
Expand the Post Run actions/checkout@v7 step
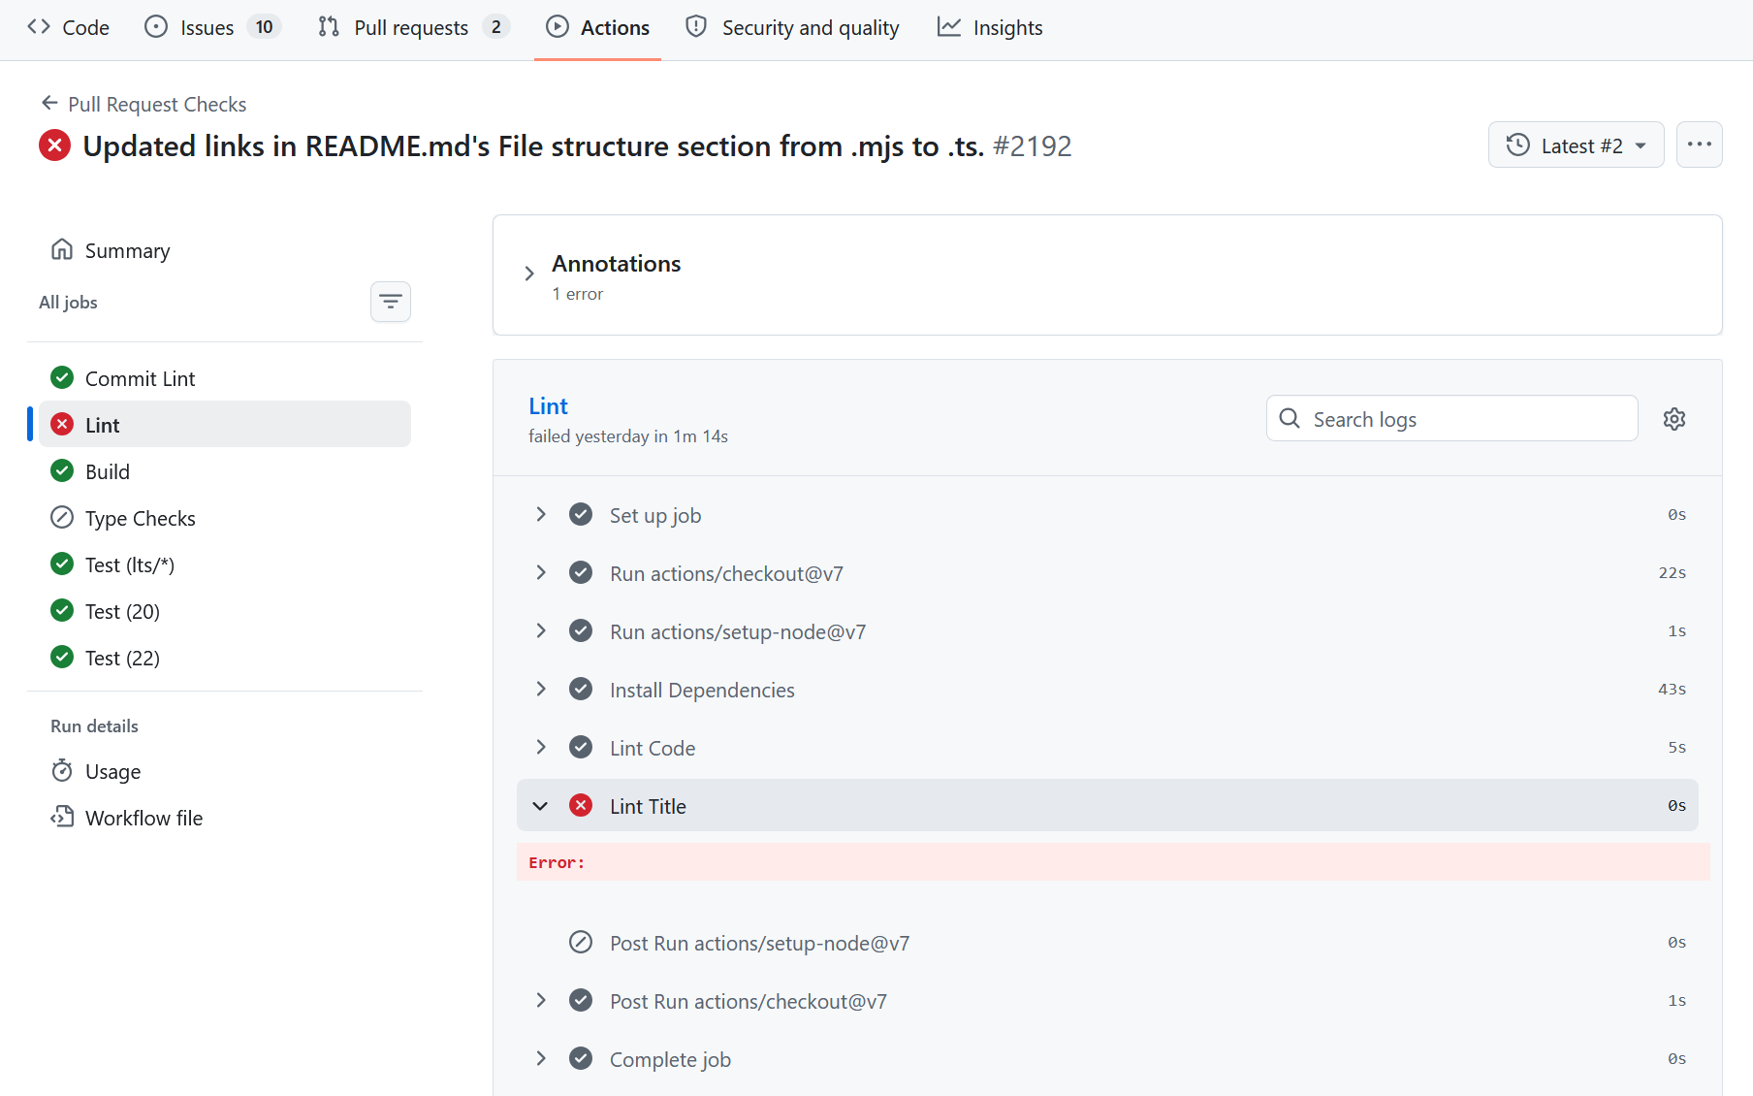pyautogui.click(x=541, y=1000)
